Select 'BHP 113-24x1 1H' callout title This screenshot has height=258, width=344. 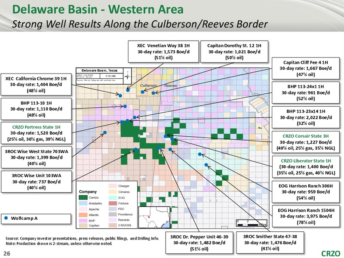pos(306,87)
